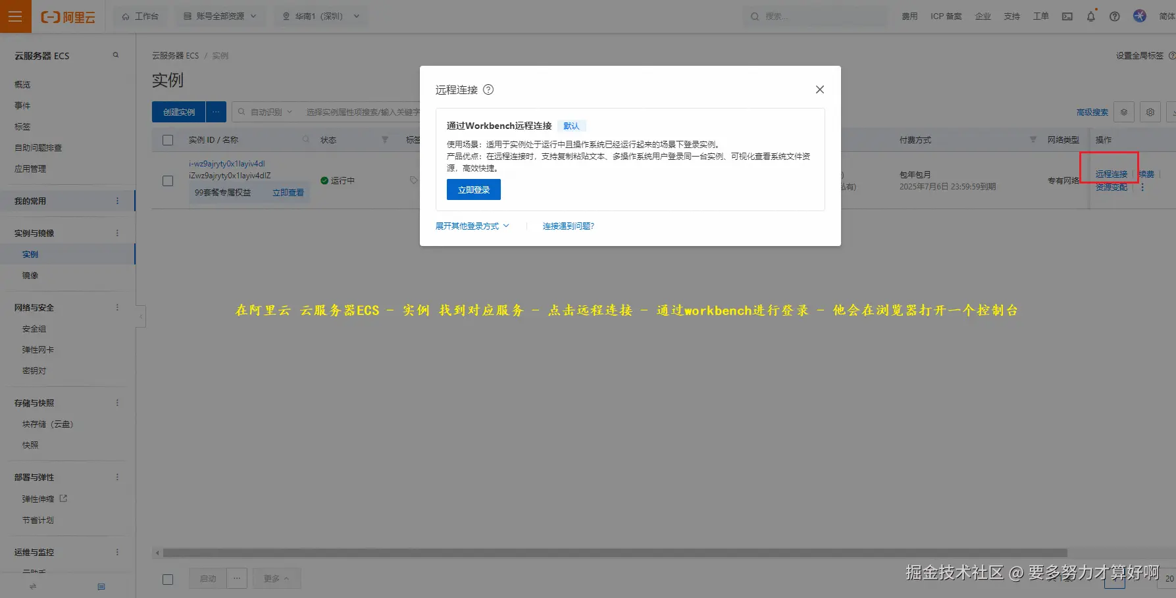Viewport: 1176px width, 598px height.
Task: Expand 展开其他登录方式 login options
Action: point(473,226)
